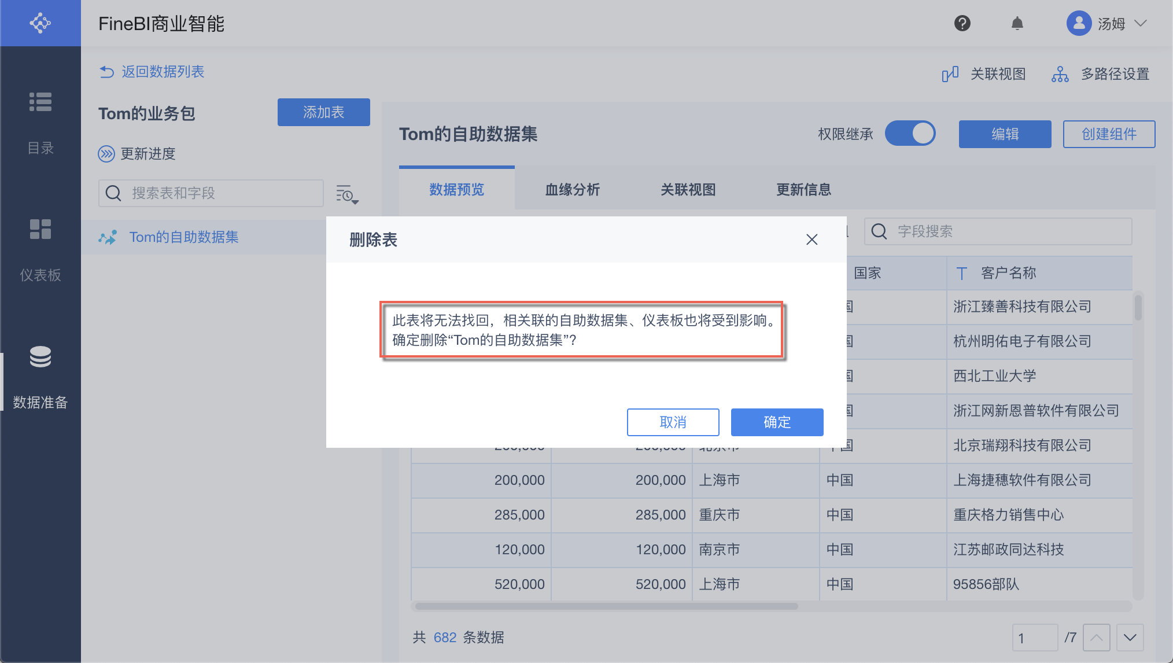Click the FineBI logo icon
This screenshot has height=663, width=1173.
(40, 23)
